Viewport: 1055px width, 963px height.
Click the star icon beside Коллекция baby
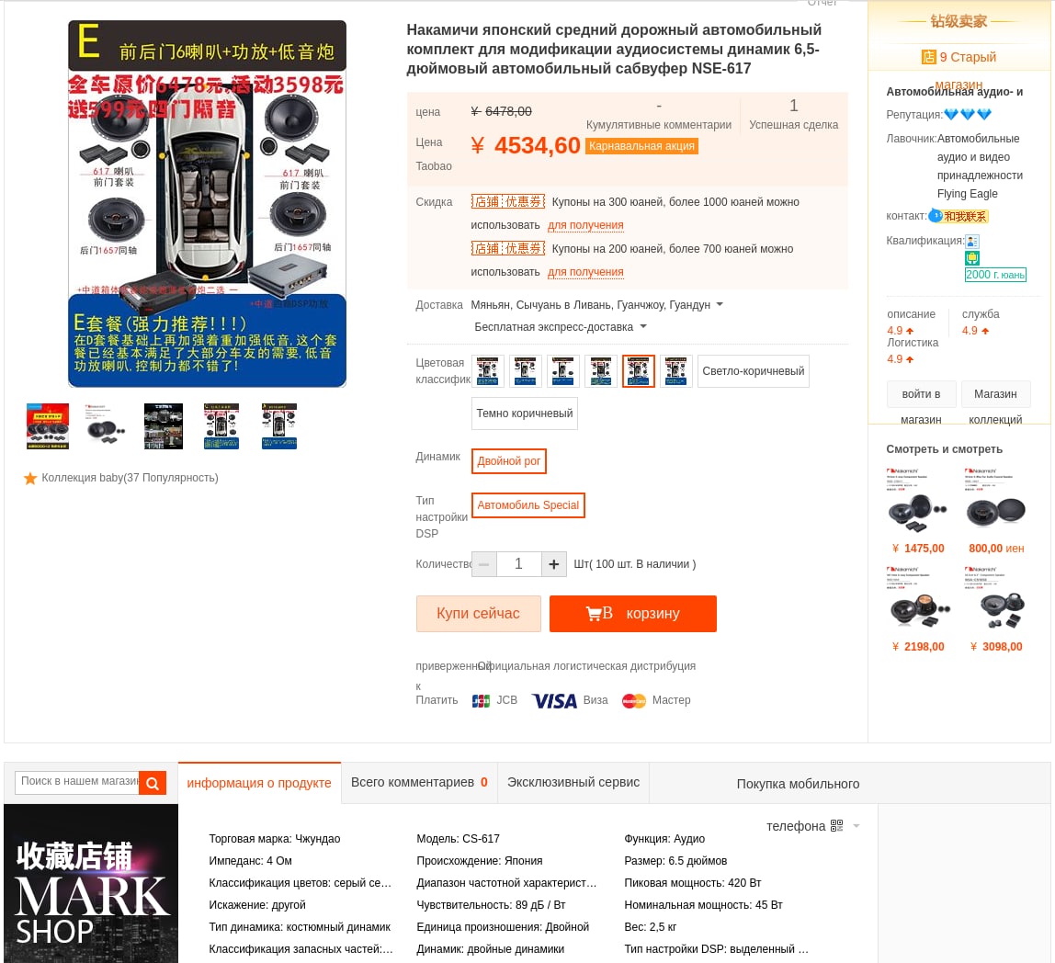tap(30, 479)
